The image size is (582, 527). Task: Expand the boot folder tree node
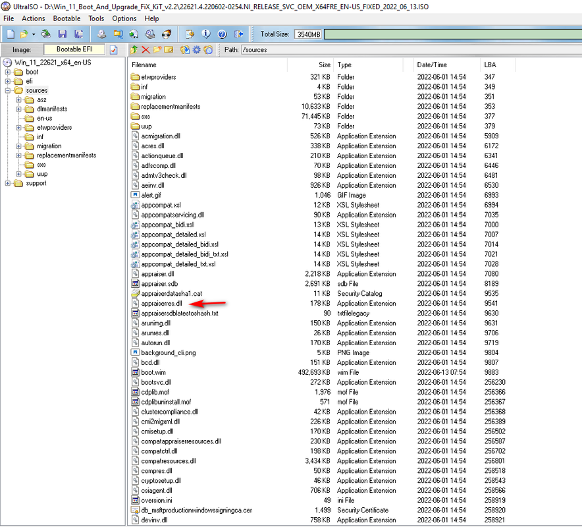(8, 72)
